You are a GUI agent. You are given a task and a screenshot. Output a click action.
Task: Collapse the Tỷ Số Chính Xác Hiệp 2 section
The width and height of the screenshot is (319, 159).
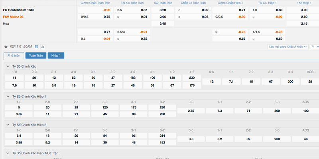pyautogui.click(x=8, y=125)
